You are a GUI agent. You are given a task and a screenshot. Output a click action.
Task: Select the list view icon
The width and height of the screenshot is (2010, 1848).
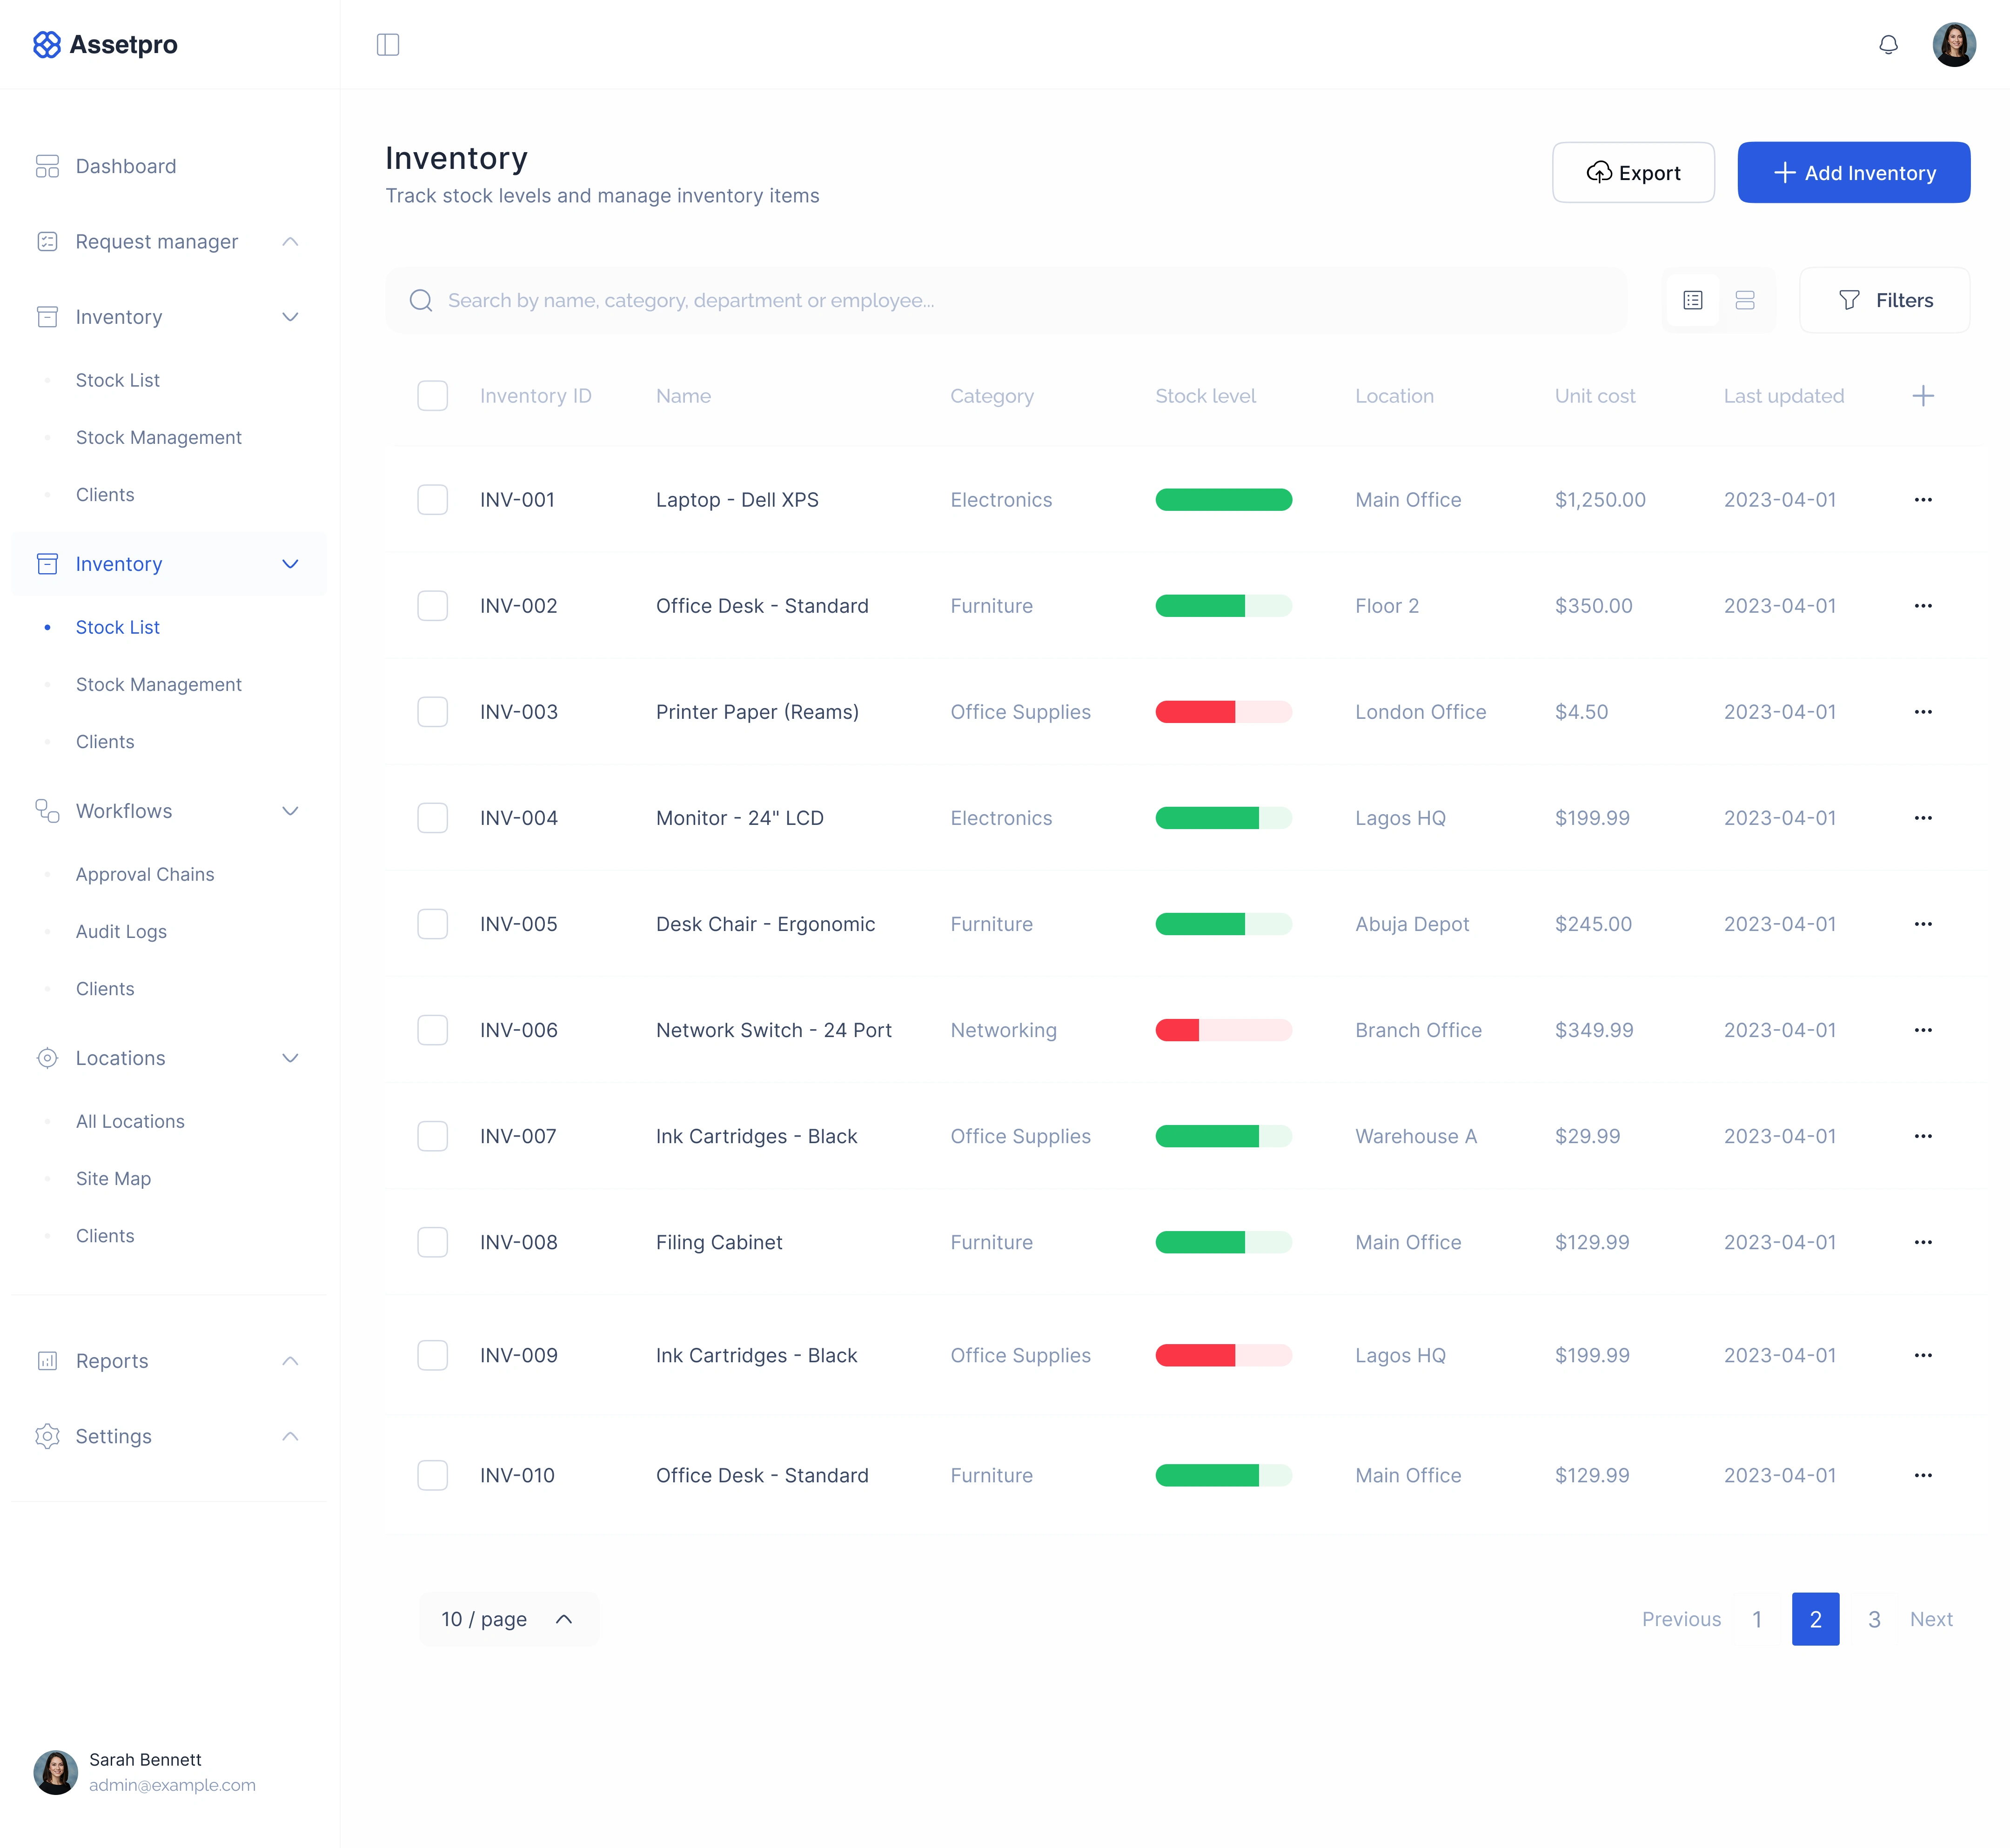coord(1693,300)
